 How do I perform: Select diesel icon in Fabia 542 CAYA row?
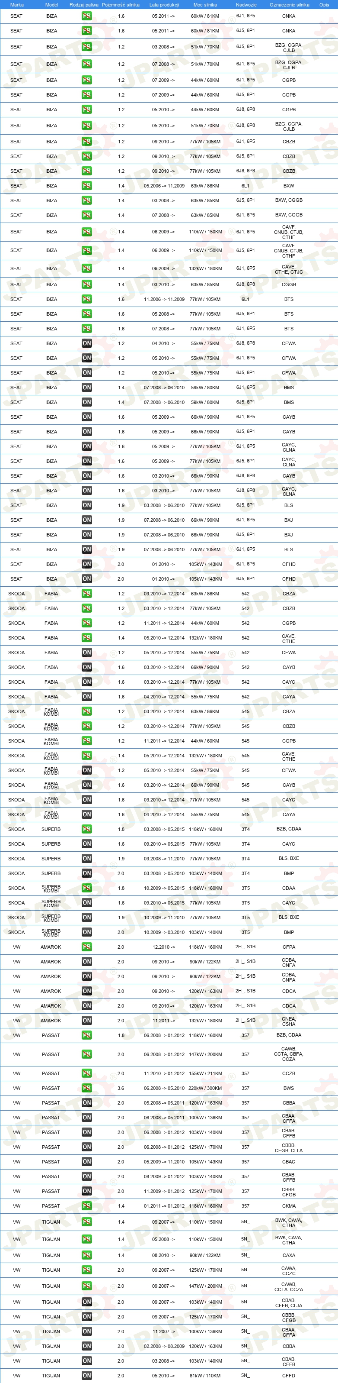[x=86, y=697]
